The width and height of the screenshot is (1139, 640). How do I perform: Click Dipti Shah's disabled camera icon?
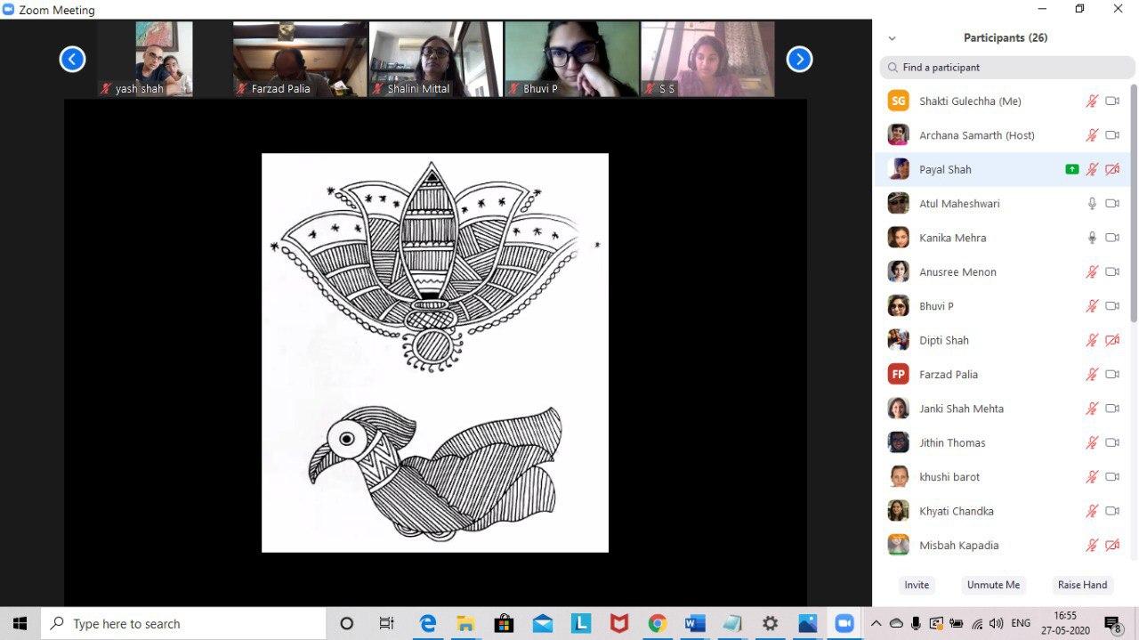[1111, 340]
